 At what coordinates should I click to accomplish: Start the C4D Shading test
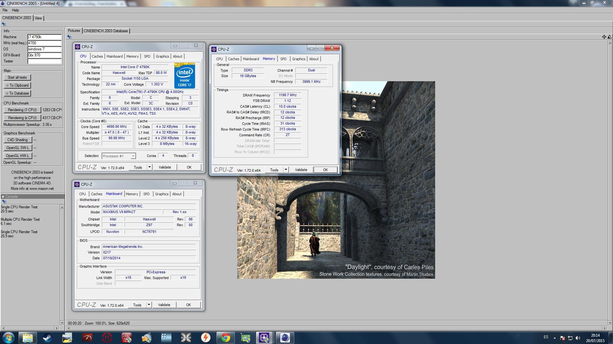click(18, 140)
